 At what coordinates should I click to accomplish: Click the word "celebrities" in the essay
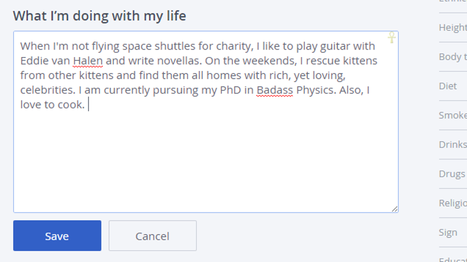(48, 90)
